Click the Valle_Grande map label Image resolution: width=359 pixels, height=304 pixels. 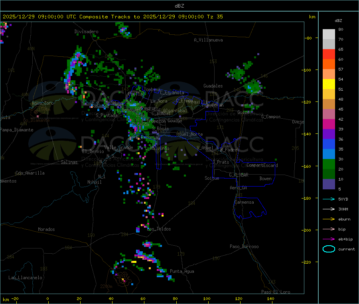tap(118, 147)
